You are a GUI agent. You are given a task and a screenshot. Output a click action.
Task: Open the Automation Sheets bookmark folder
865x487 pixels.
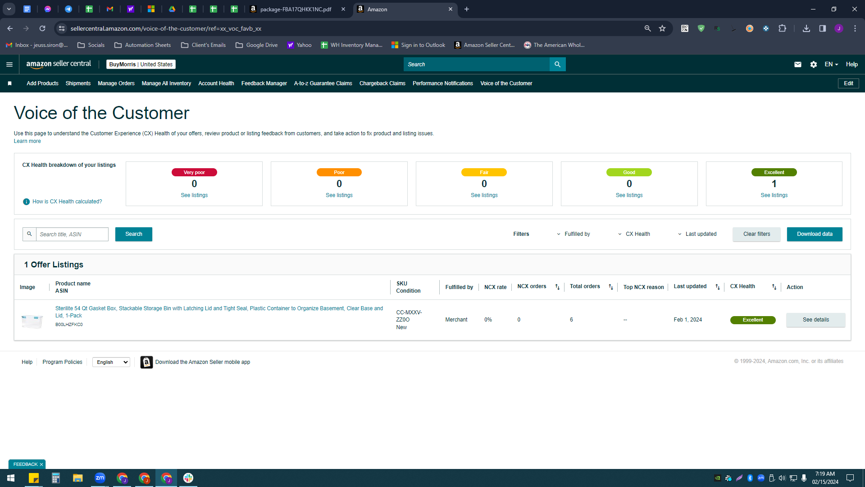tap(142, 45)
